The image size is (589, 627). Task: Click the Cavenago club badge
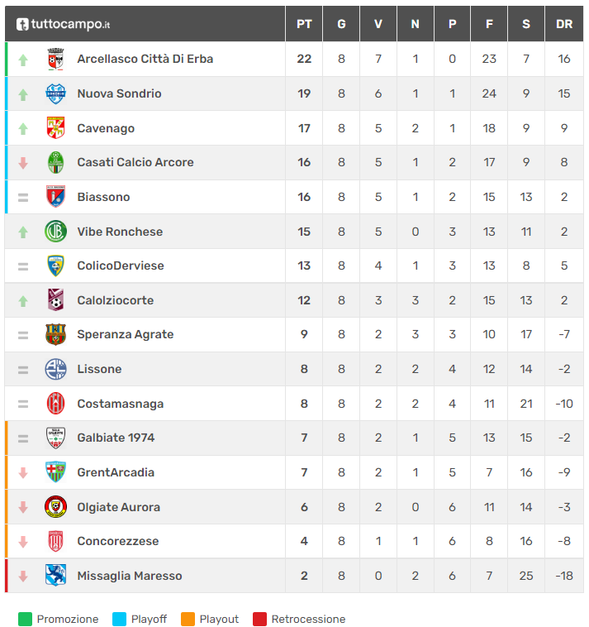[x=55, y=128]
